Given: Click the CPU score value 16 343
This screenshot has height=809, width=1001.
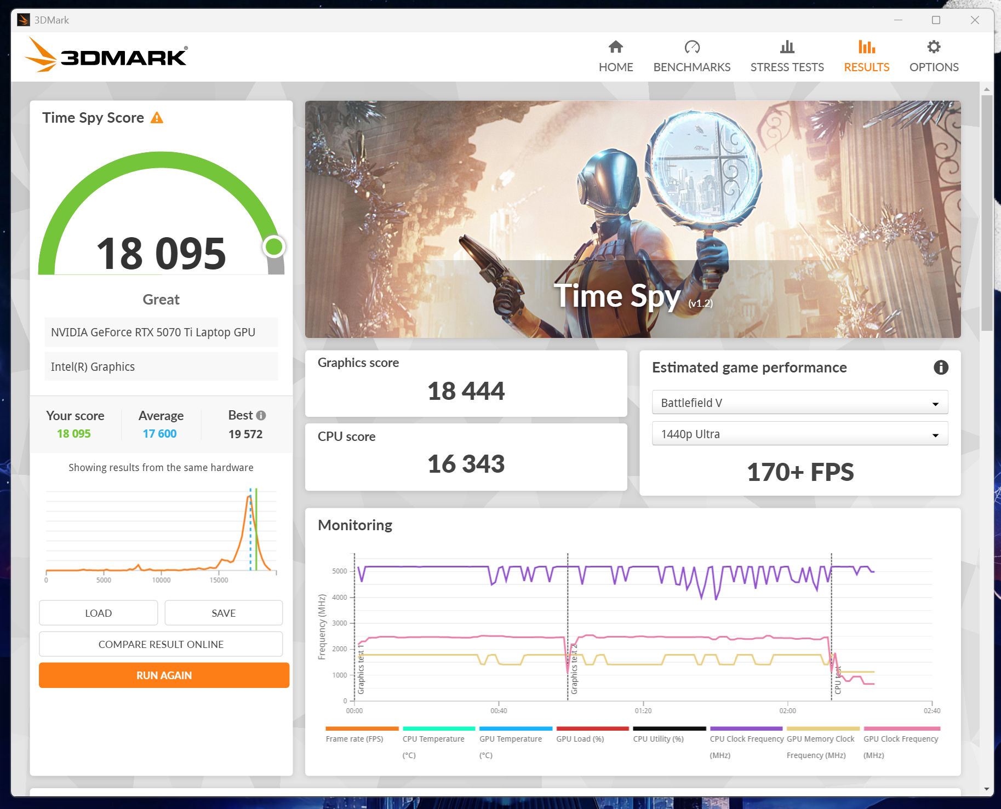Looking at the screenshot, I should (x=466, y=464).
